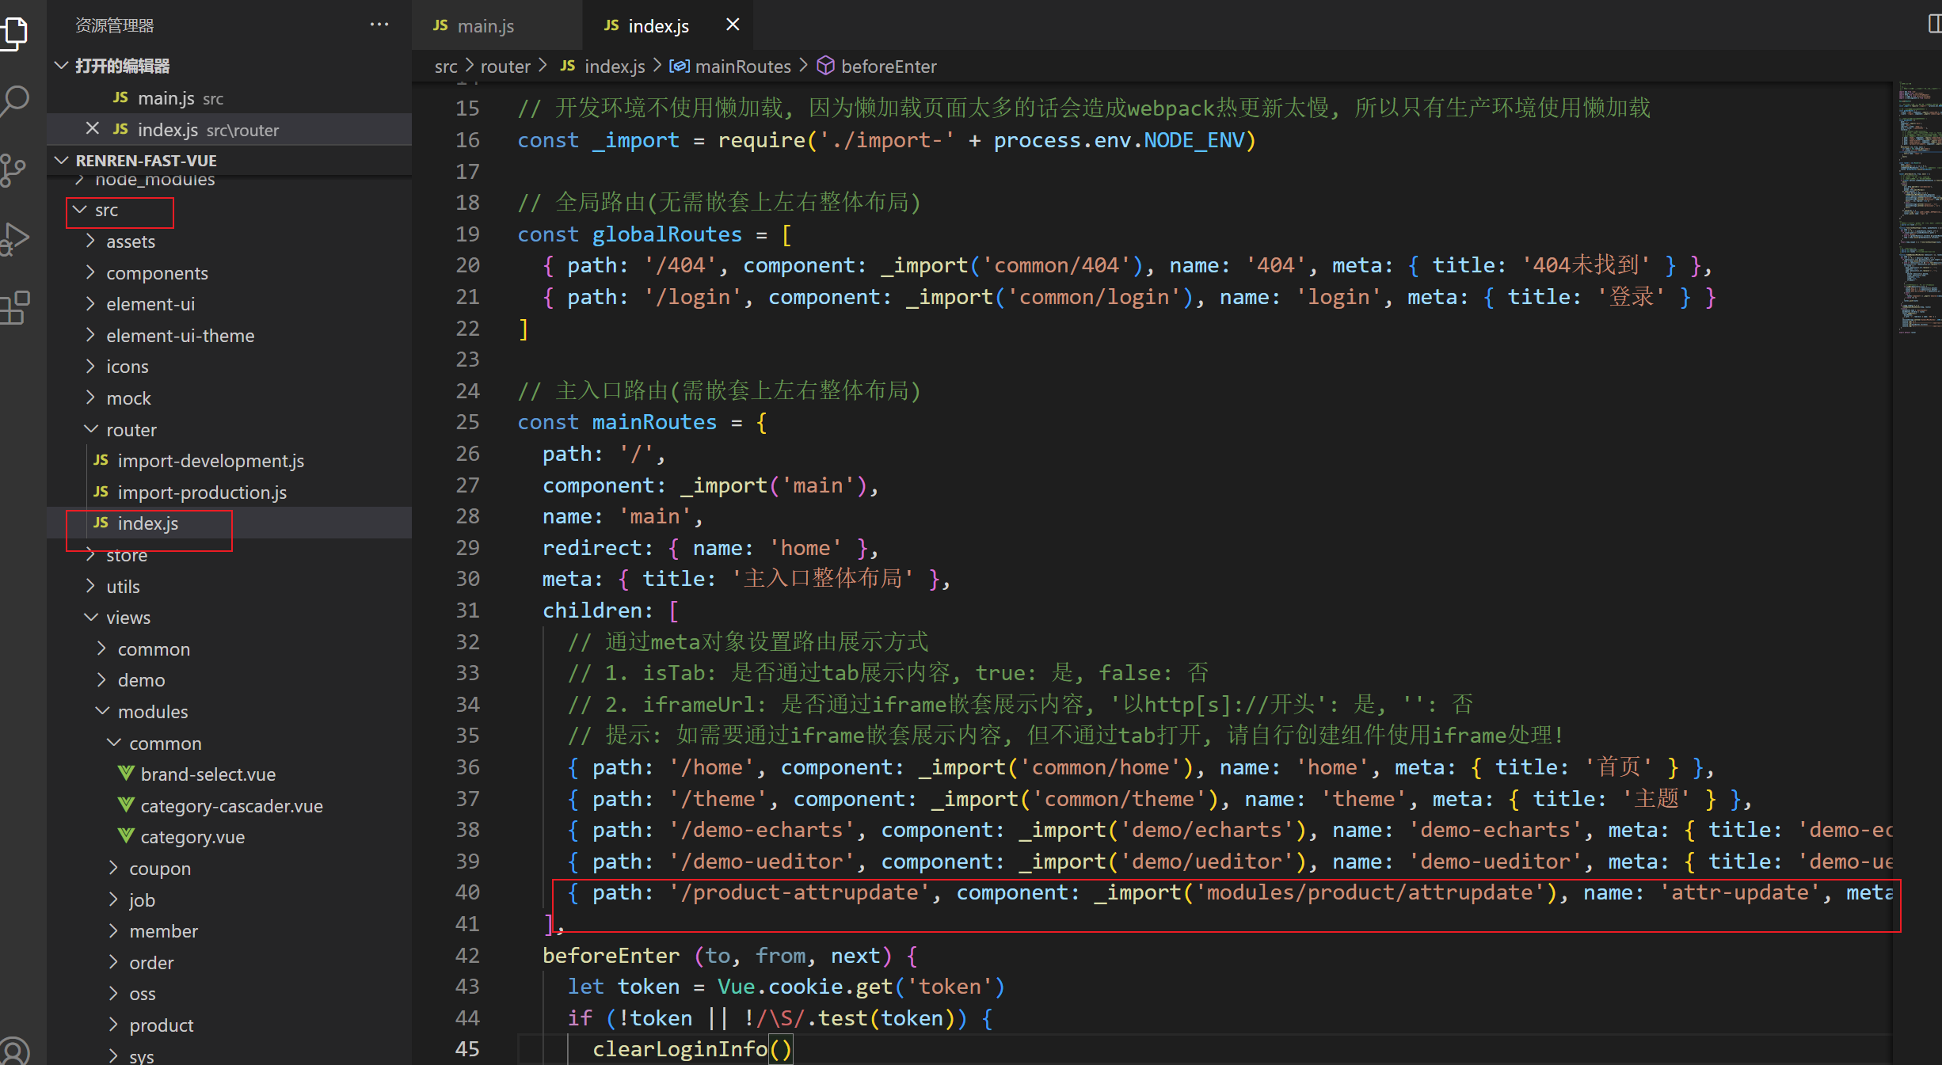The width and height of the screenshot is (1942, 1065).
Task: Click mainRoutes in the breadcrumb
Action: (x=742, y=67)
